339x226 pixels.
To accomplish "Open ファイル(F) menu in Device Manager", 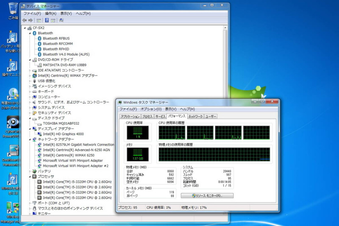I will 32,14.
